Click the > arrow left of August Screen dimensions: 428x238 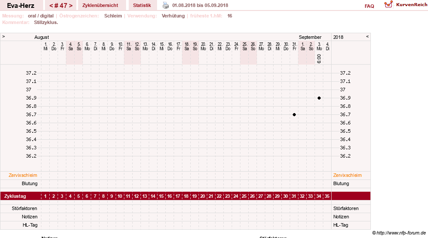tap(3, 36)
